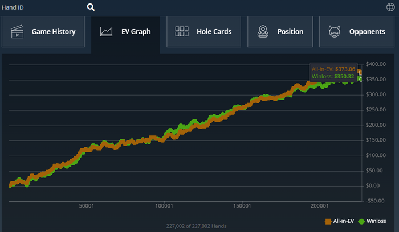Click the $250.00 y-axis label
The width and height of the screenshot is (399, 232).
pos(376,110)
